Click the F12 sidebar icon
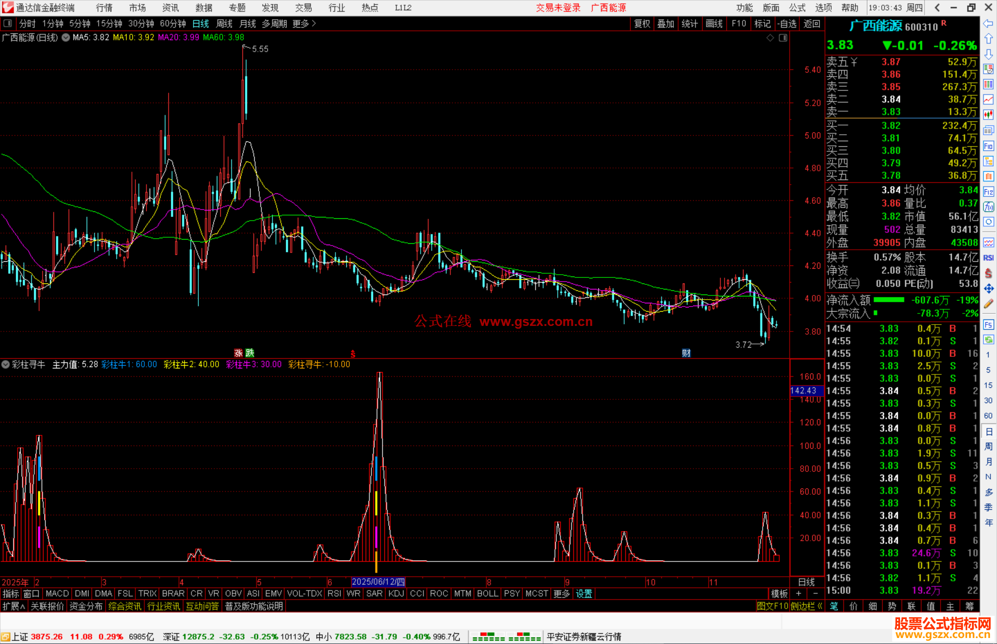The height and width of the screenshot is (644, 997). click(x=988, y=192)
